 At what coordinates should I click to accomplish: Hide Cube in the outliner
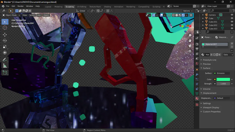coord(232,18)
